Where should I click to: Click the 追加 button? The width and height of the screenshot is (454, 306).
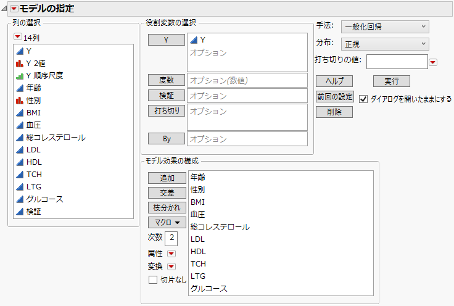point(167,178)
